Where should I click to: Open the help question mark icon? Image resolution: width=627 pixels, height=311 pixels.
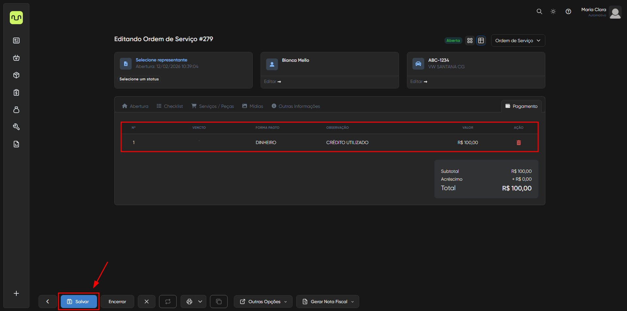click(568, 11)
